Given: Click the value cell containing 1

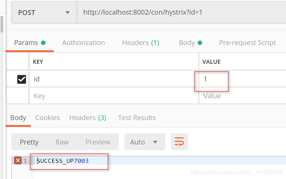Looking at the screenshot, I should (x=242, y=79).
